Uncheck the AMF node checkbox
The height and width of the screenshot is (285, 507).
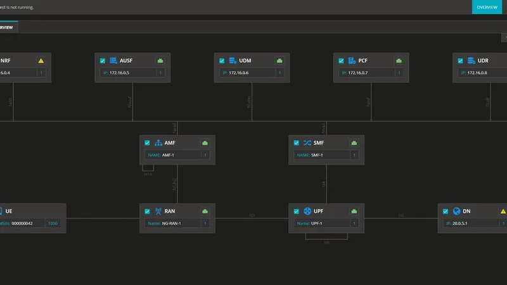tap(147, 143)
